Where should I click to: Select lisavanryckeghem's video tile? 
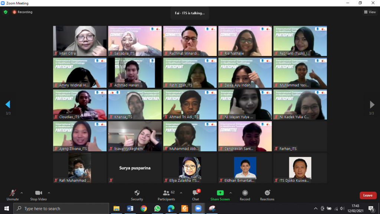(x=135, y=136)
